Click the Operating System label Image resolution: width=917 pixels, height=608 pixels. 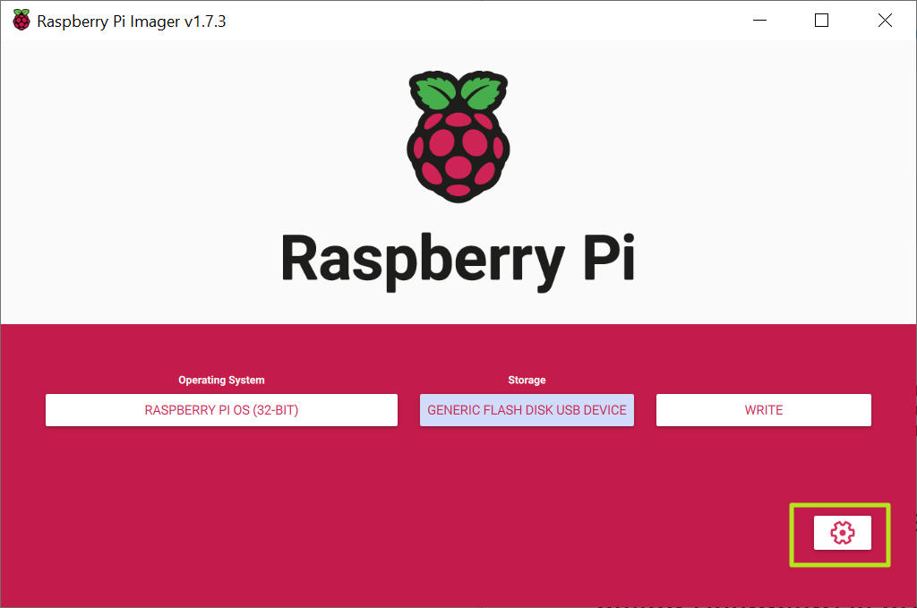click(x=221, y=380)
